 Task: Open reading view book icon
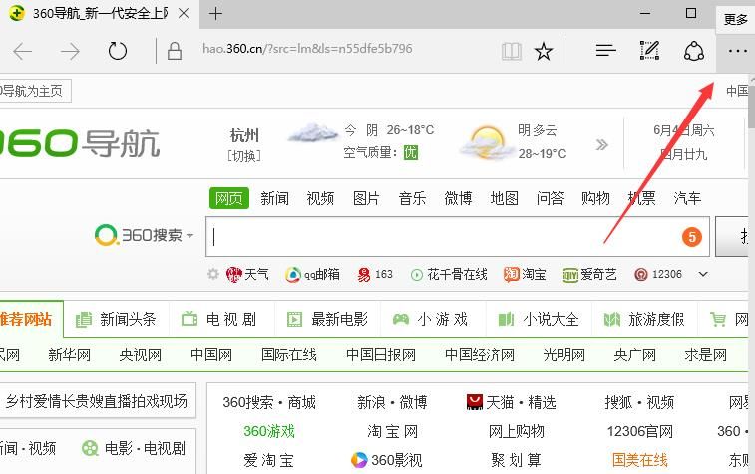(x=511, y=51)
